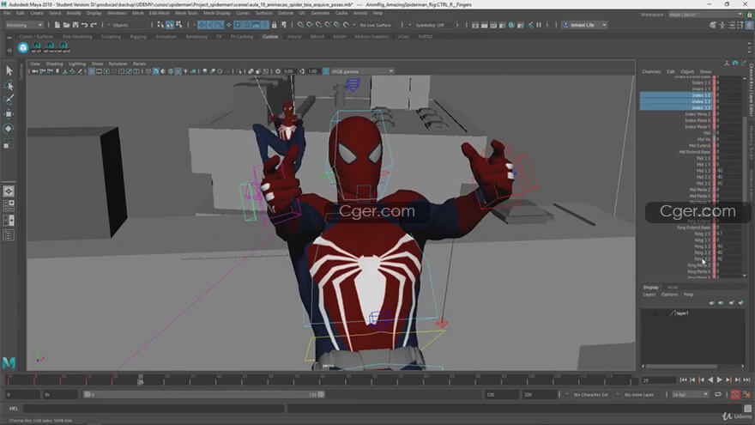Toggle playback looping mode
The image size is (755, 425).
tap(718, 395)
